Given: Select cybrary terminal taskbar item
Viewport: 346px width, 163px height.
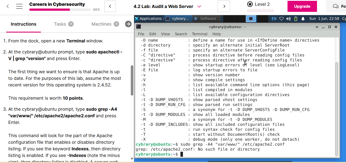Looking at the screenshot, I should tap(178, 18).
